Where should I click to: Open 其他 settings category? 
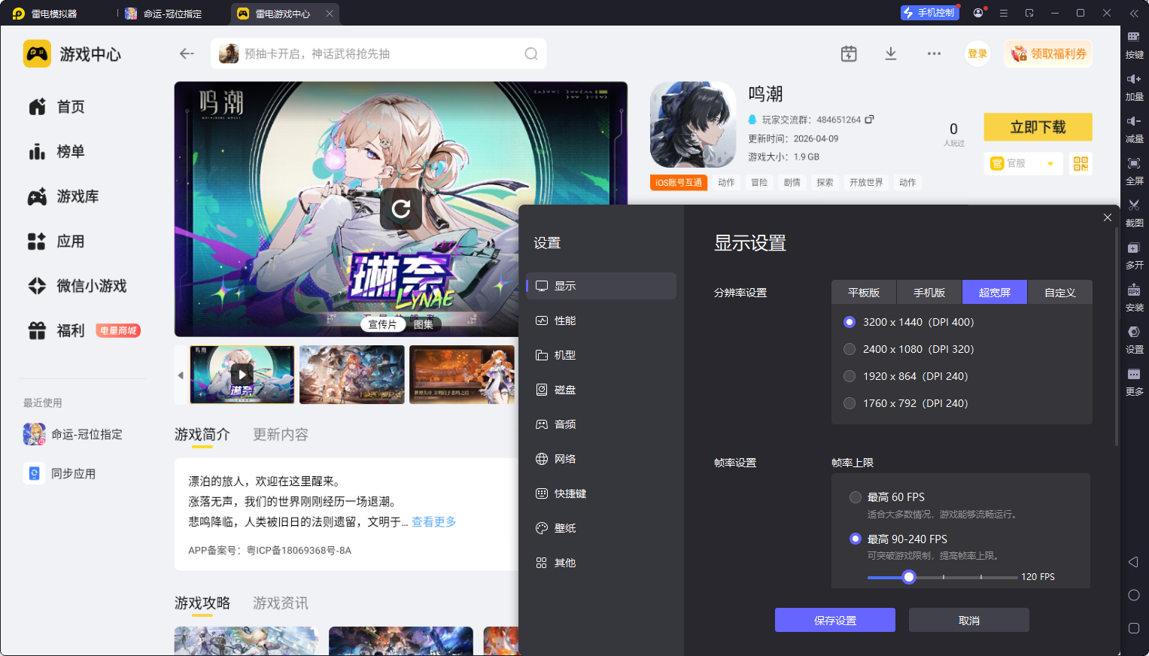click(601, 563)
